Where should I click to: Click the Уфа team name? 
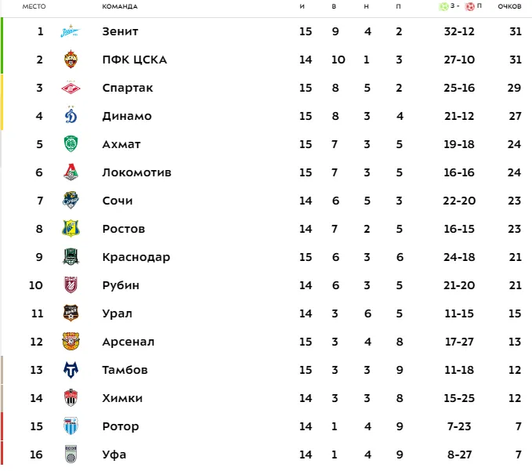(x=114, y=455)
